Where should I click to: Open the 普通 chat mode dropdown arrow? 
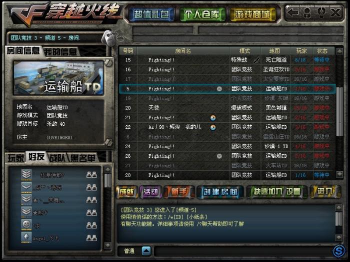(146, 251)
